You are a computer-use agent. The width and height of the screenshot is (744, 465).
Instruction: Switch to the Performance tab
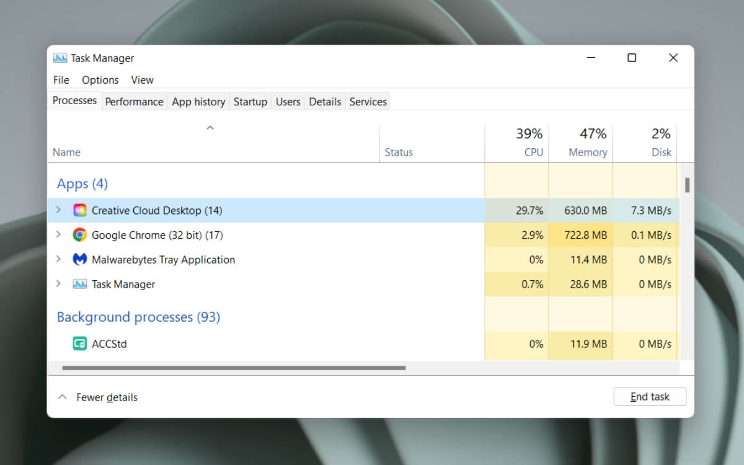134,102
